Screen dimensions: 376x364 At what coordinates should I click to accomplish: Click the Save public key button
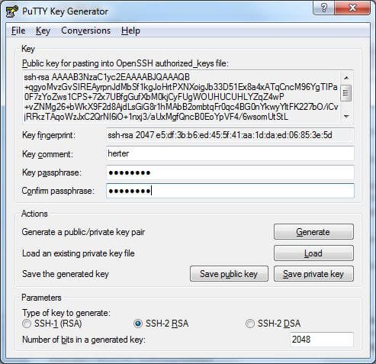pyautogui.click(x=229, y=274)
